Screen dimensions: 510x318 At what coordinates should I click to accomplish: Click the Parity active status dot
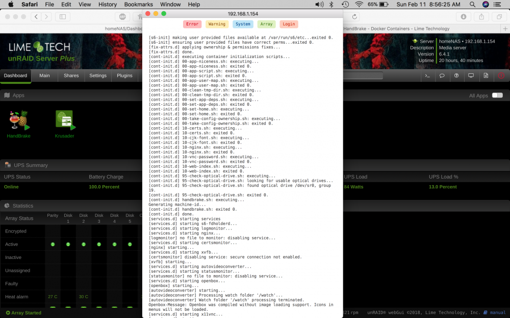[53, 244]
